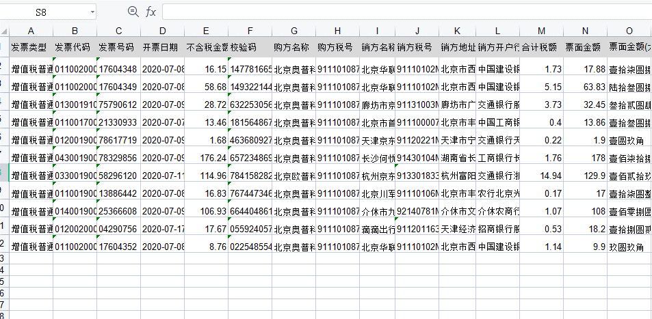Click the cell containing 玖圆玖角
Image resolution: width=652 pixels, height=319 pixels.
coord(629,245)
